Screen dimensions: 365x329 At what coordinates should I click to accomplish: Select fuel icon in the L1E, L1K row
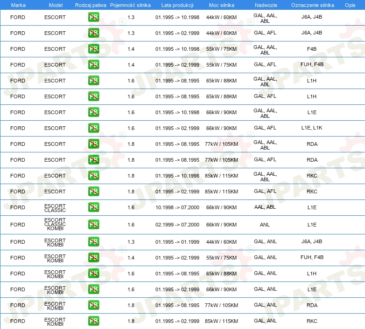[93, 128]
